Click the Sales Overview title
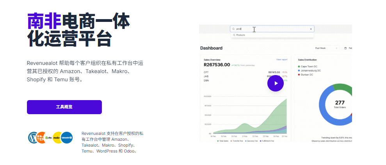This screenshot has height=165, width=386. pos(212,60)
